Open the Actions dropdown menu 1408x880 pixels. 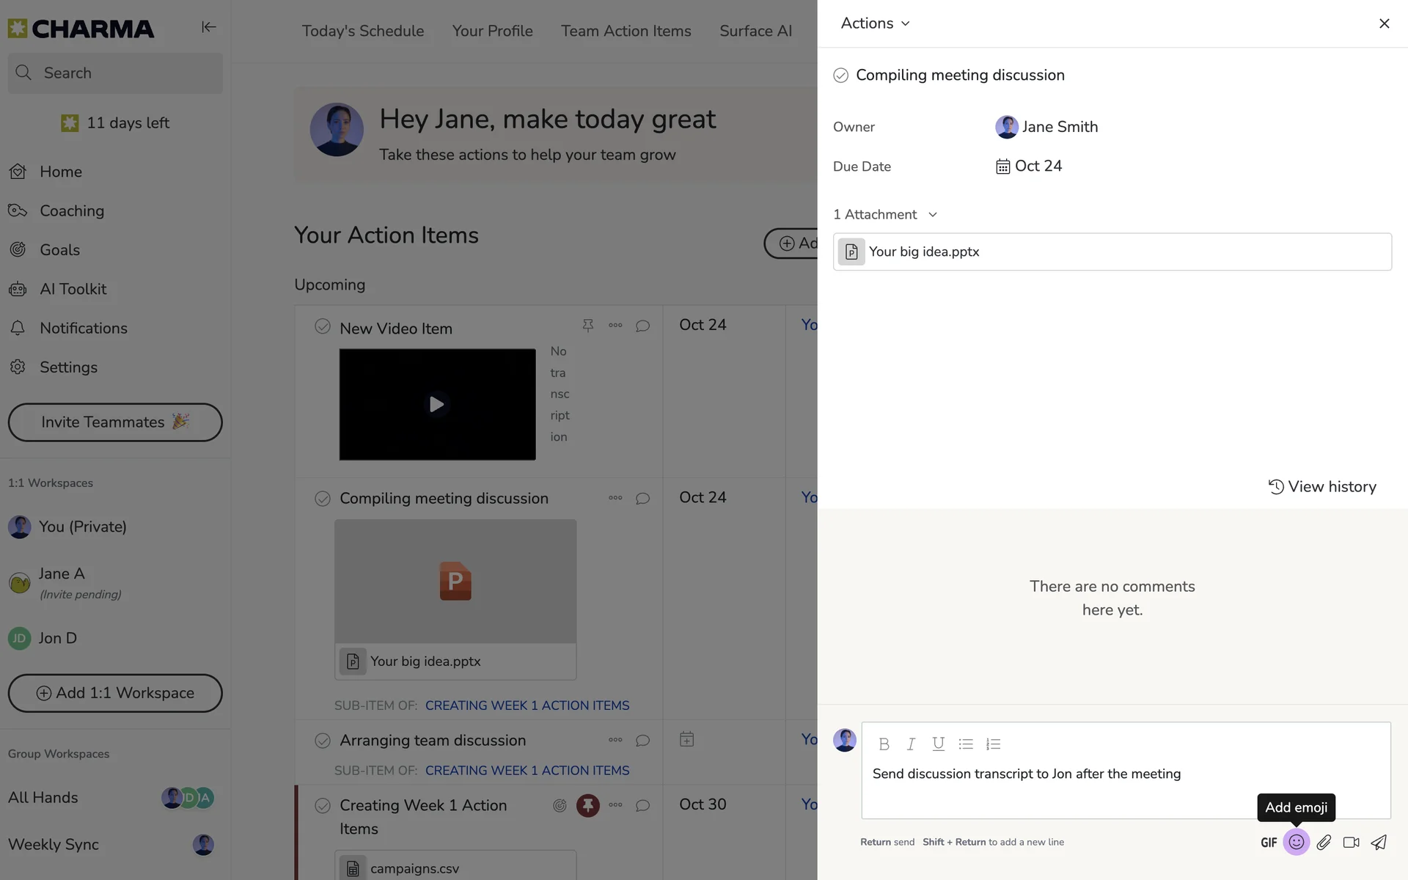pyautogui.click(x=875, y=23)
